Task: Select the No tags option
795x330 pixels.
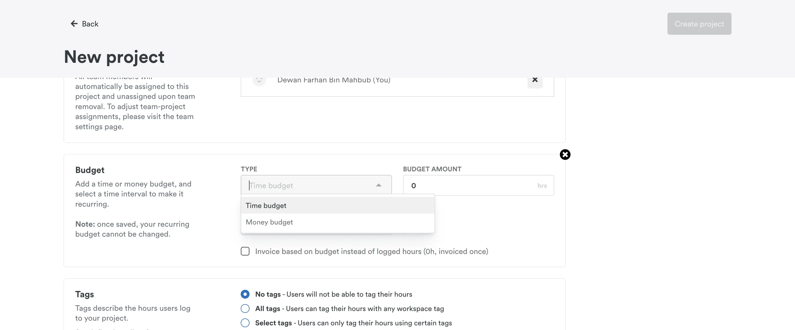Action: (x=245, y=294)
